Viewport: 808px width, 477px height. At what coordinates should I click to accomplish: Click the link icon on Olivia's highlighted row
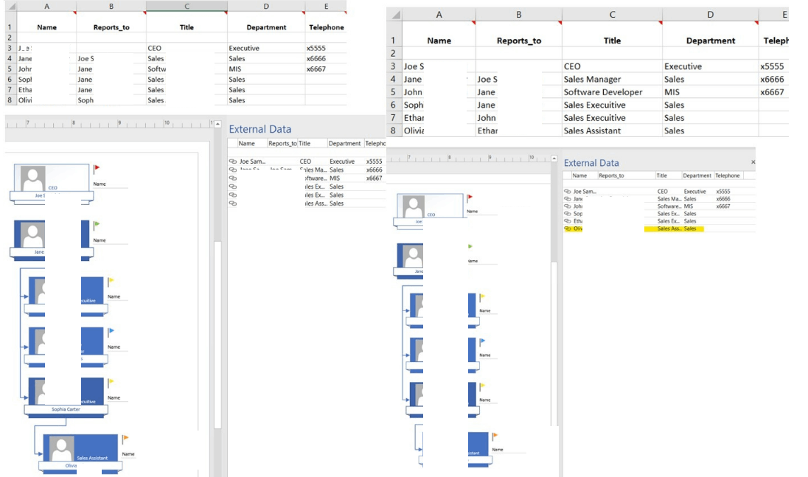(x=568, y=229)
